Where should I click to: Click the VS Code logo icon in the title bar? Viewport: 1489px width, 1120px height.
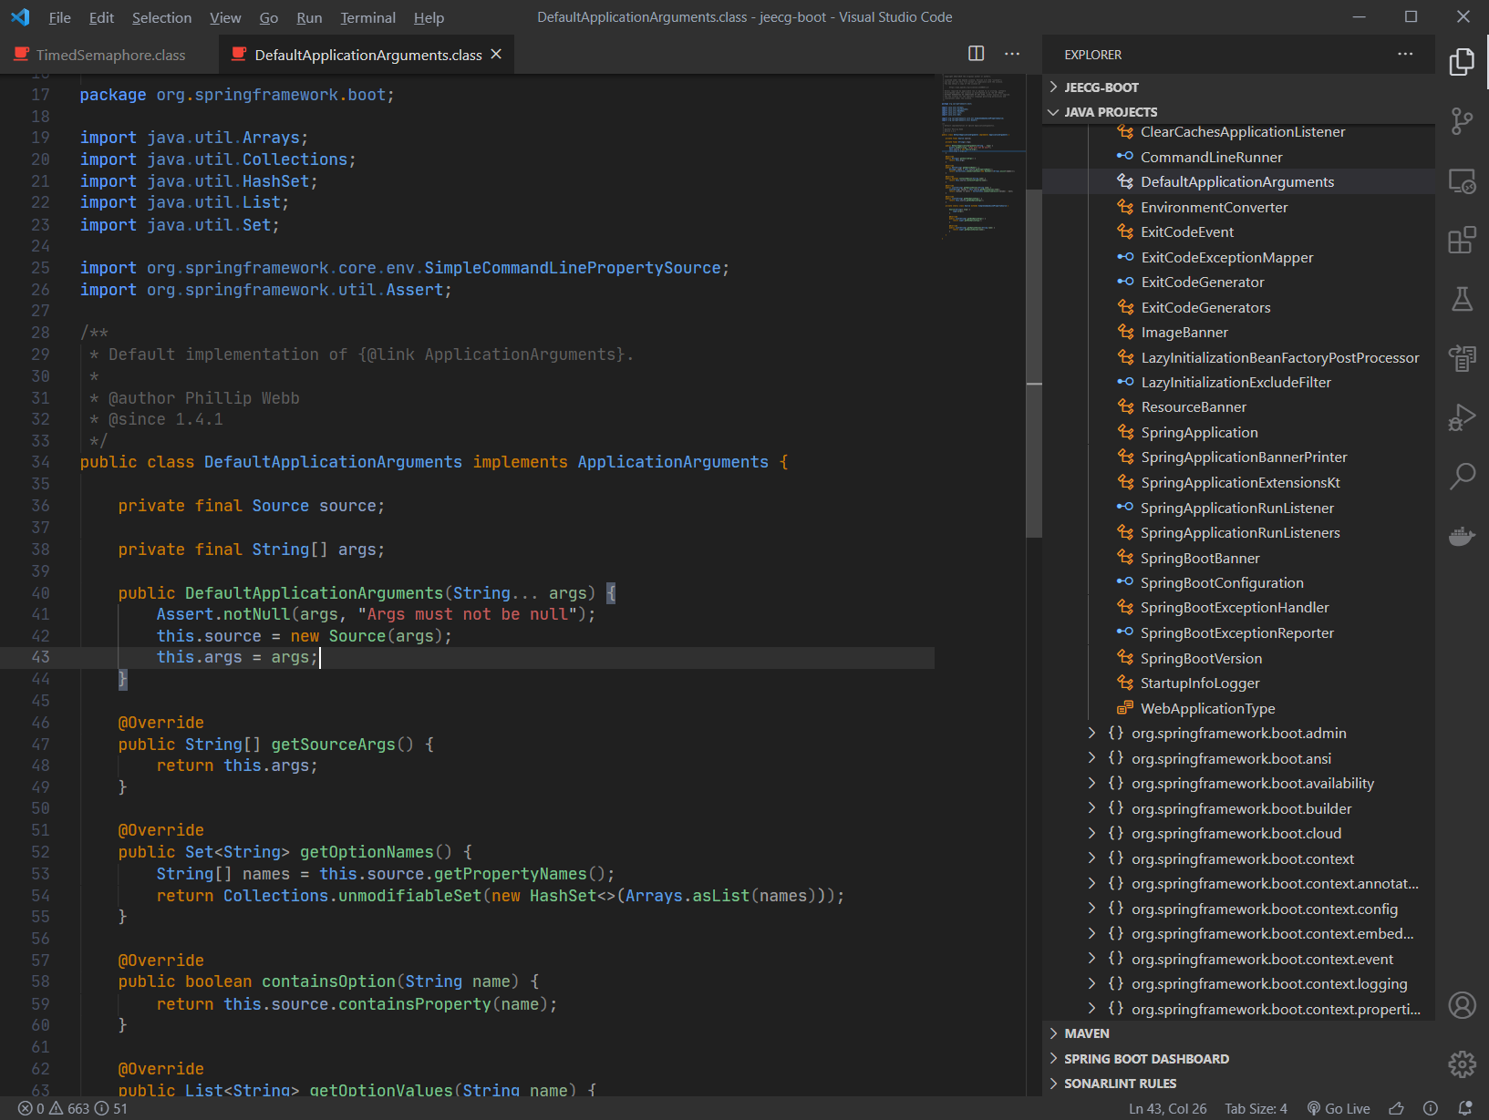click(x=20, y=17)
